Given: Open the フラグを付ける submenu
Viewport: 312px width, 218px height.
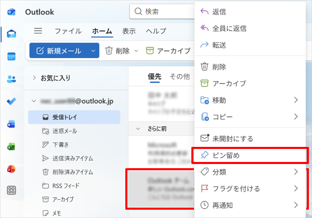Looking at the screenshot, I should [250, 188].
